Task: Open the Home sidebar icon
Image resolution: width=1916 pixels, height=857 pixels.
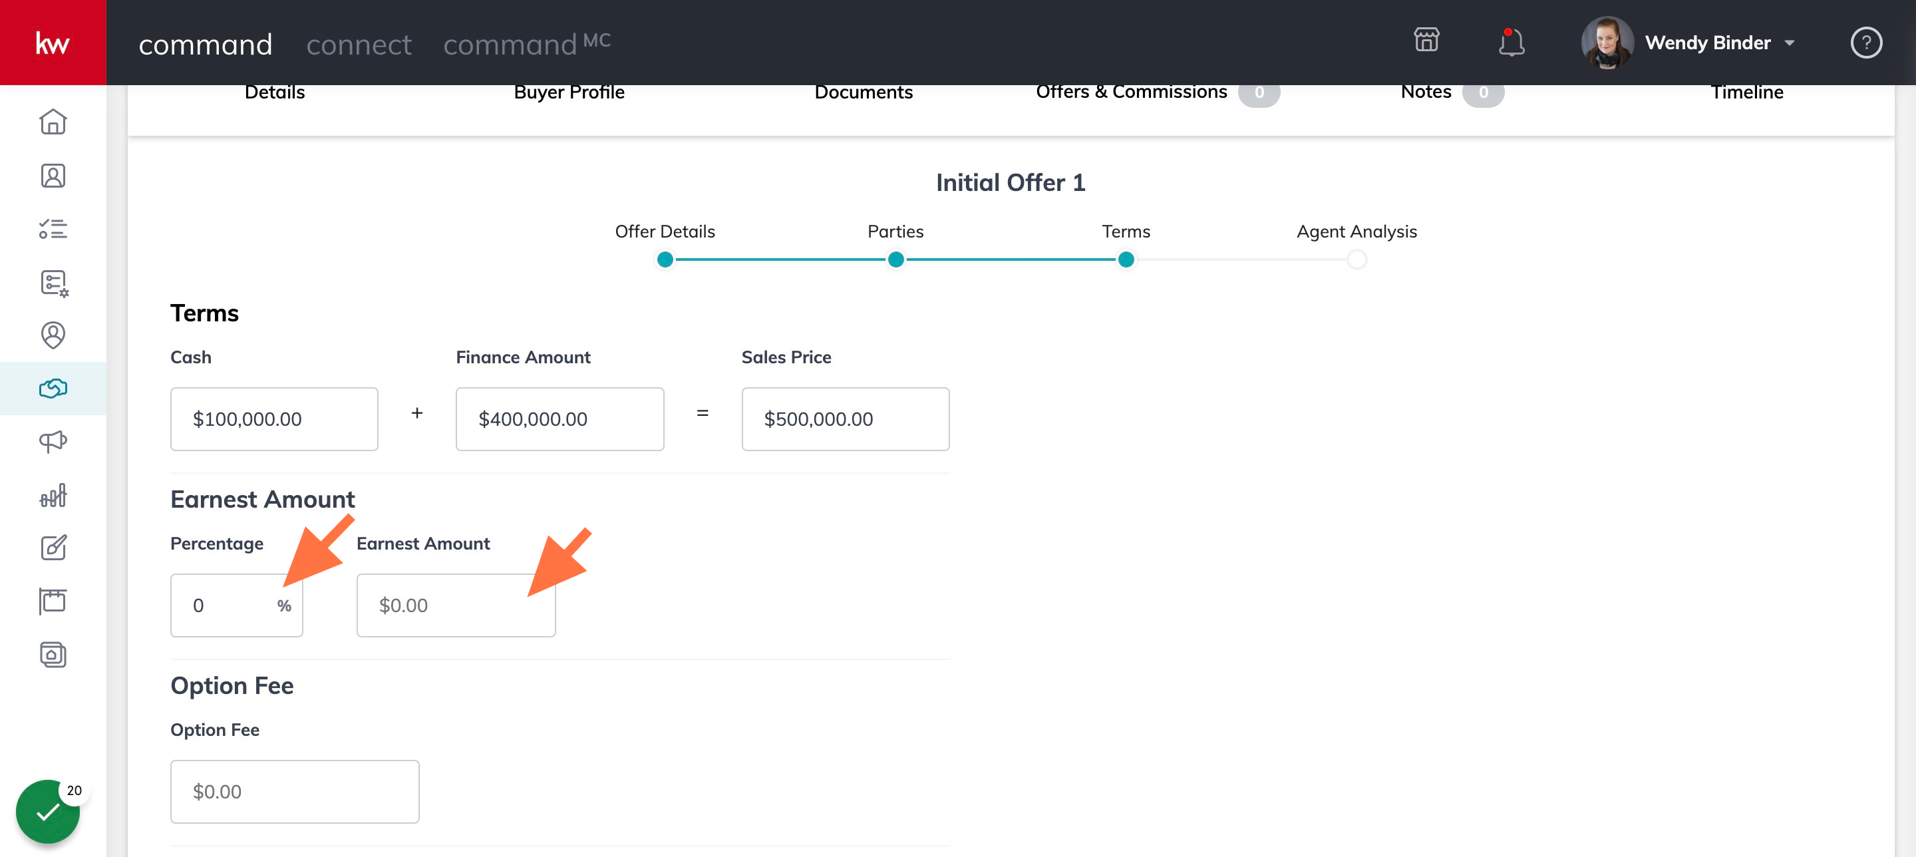Action: (x=53, y=122)
